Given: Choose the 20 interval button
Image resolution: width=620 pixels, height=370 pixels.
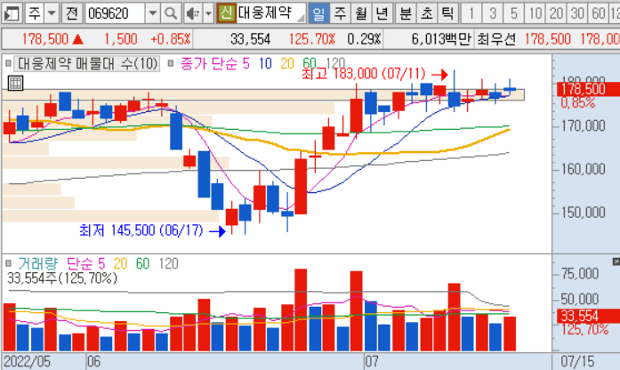Looking at the screenshot, I should click(x=556, y=13).
